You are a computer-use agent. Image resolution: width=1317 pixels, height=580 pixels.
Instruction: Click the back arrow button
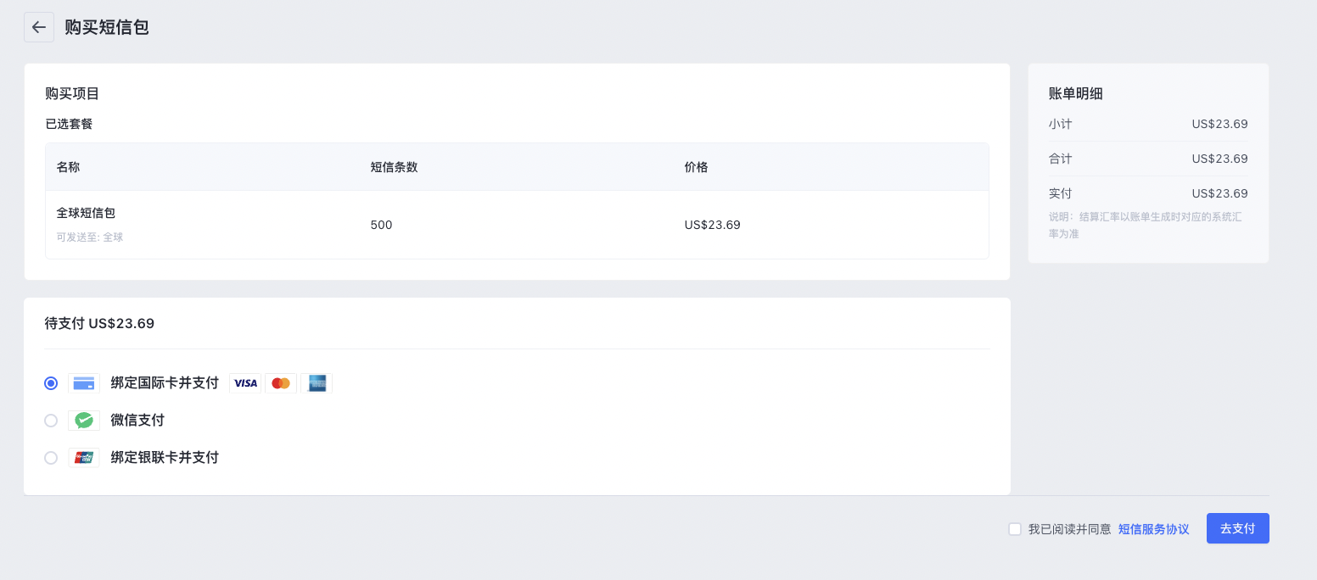39,27
